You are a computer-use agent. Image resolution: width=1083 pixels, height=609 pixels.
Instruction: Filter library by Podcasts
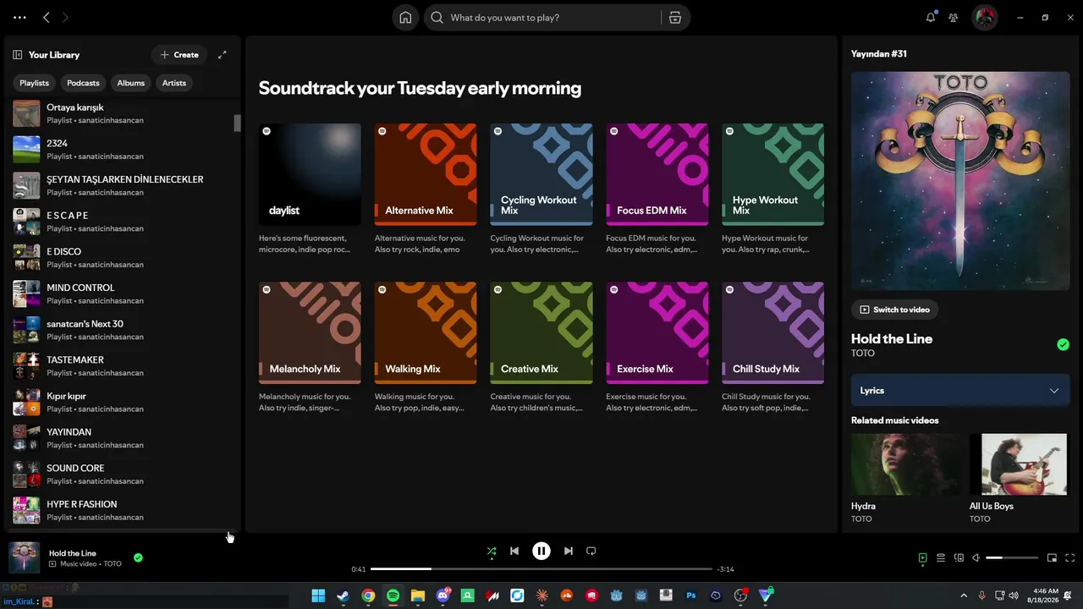[x=83, y=83]
